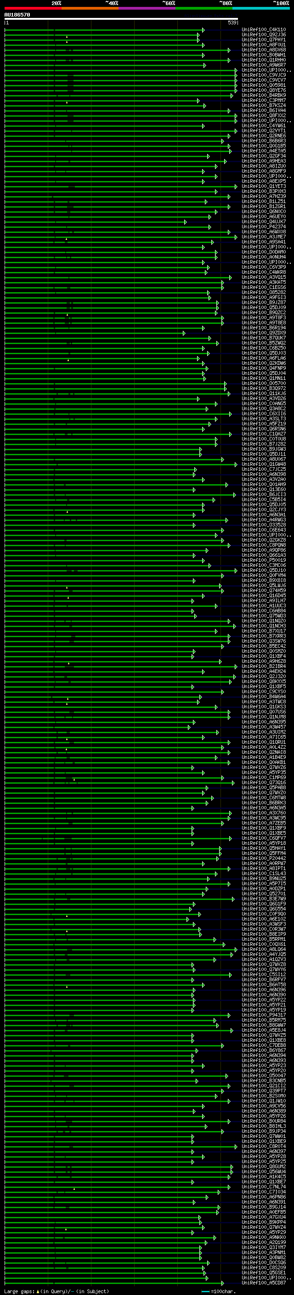Viewport: 294px width, 1295px height.
Task: Select the UniRef100_A9NKK0 label
Action: (x=264, y=1238)
